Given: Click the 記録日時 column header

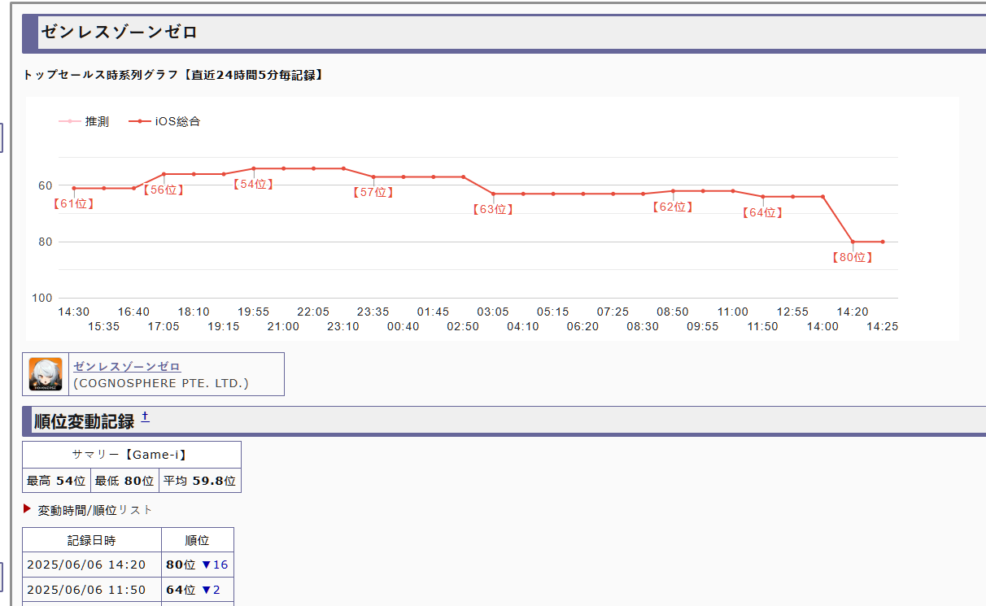Looking at the screenshot, I should (x=92, y=540).
